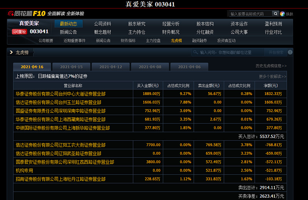
Task: Go to 公司概要 submenu item
Action: tap(46, 41)
